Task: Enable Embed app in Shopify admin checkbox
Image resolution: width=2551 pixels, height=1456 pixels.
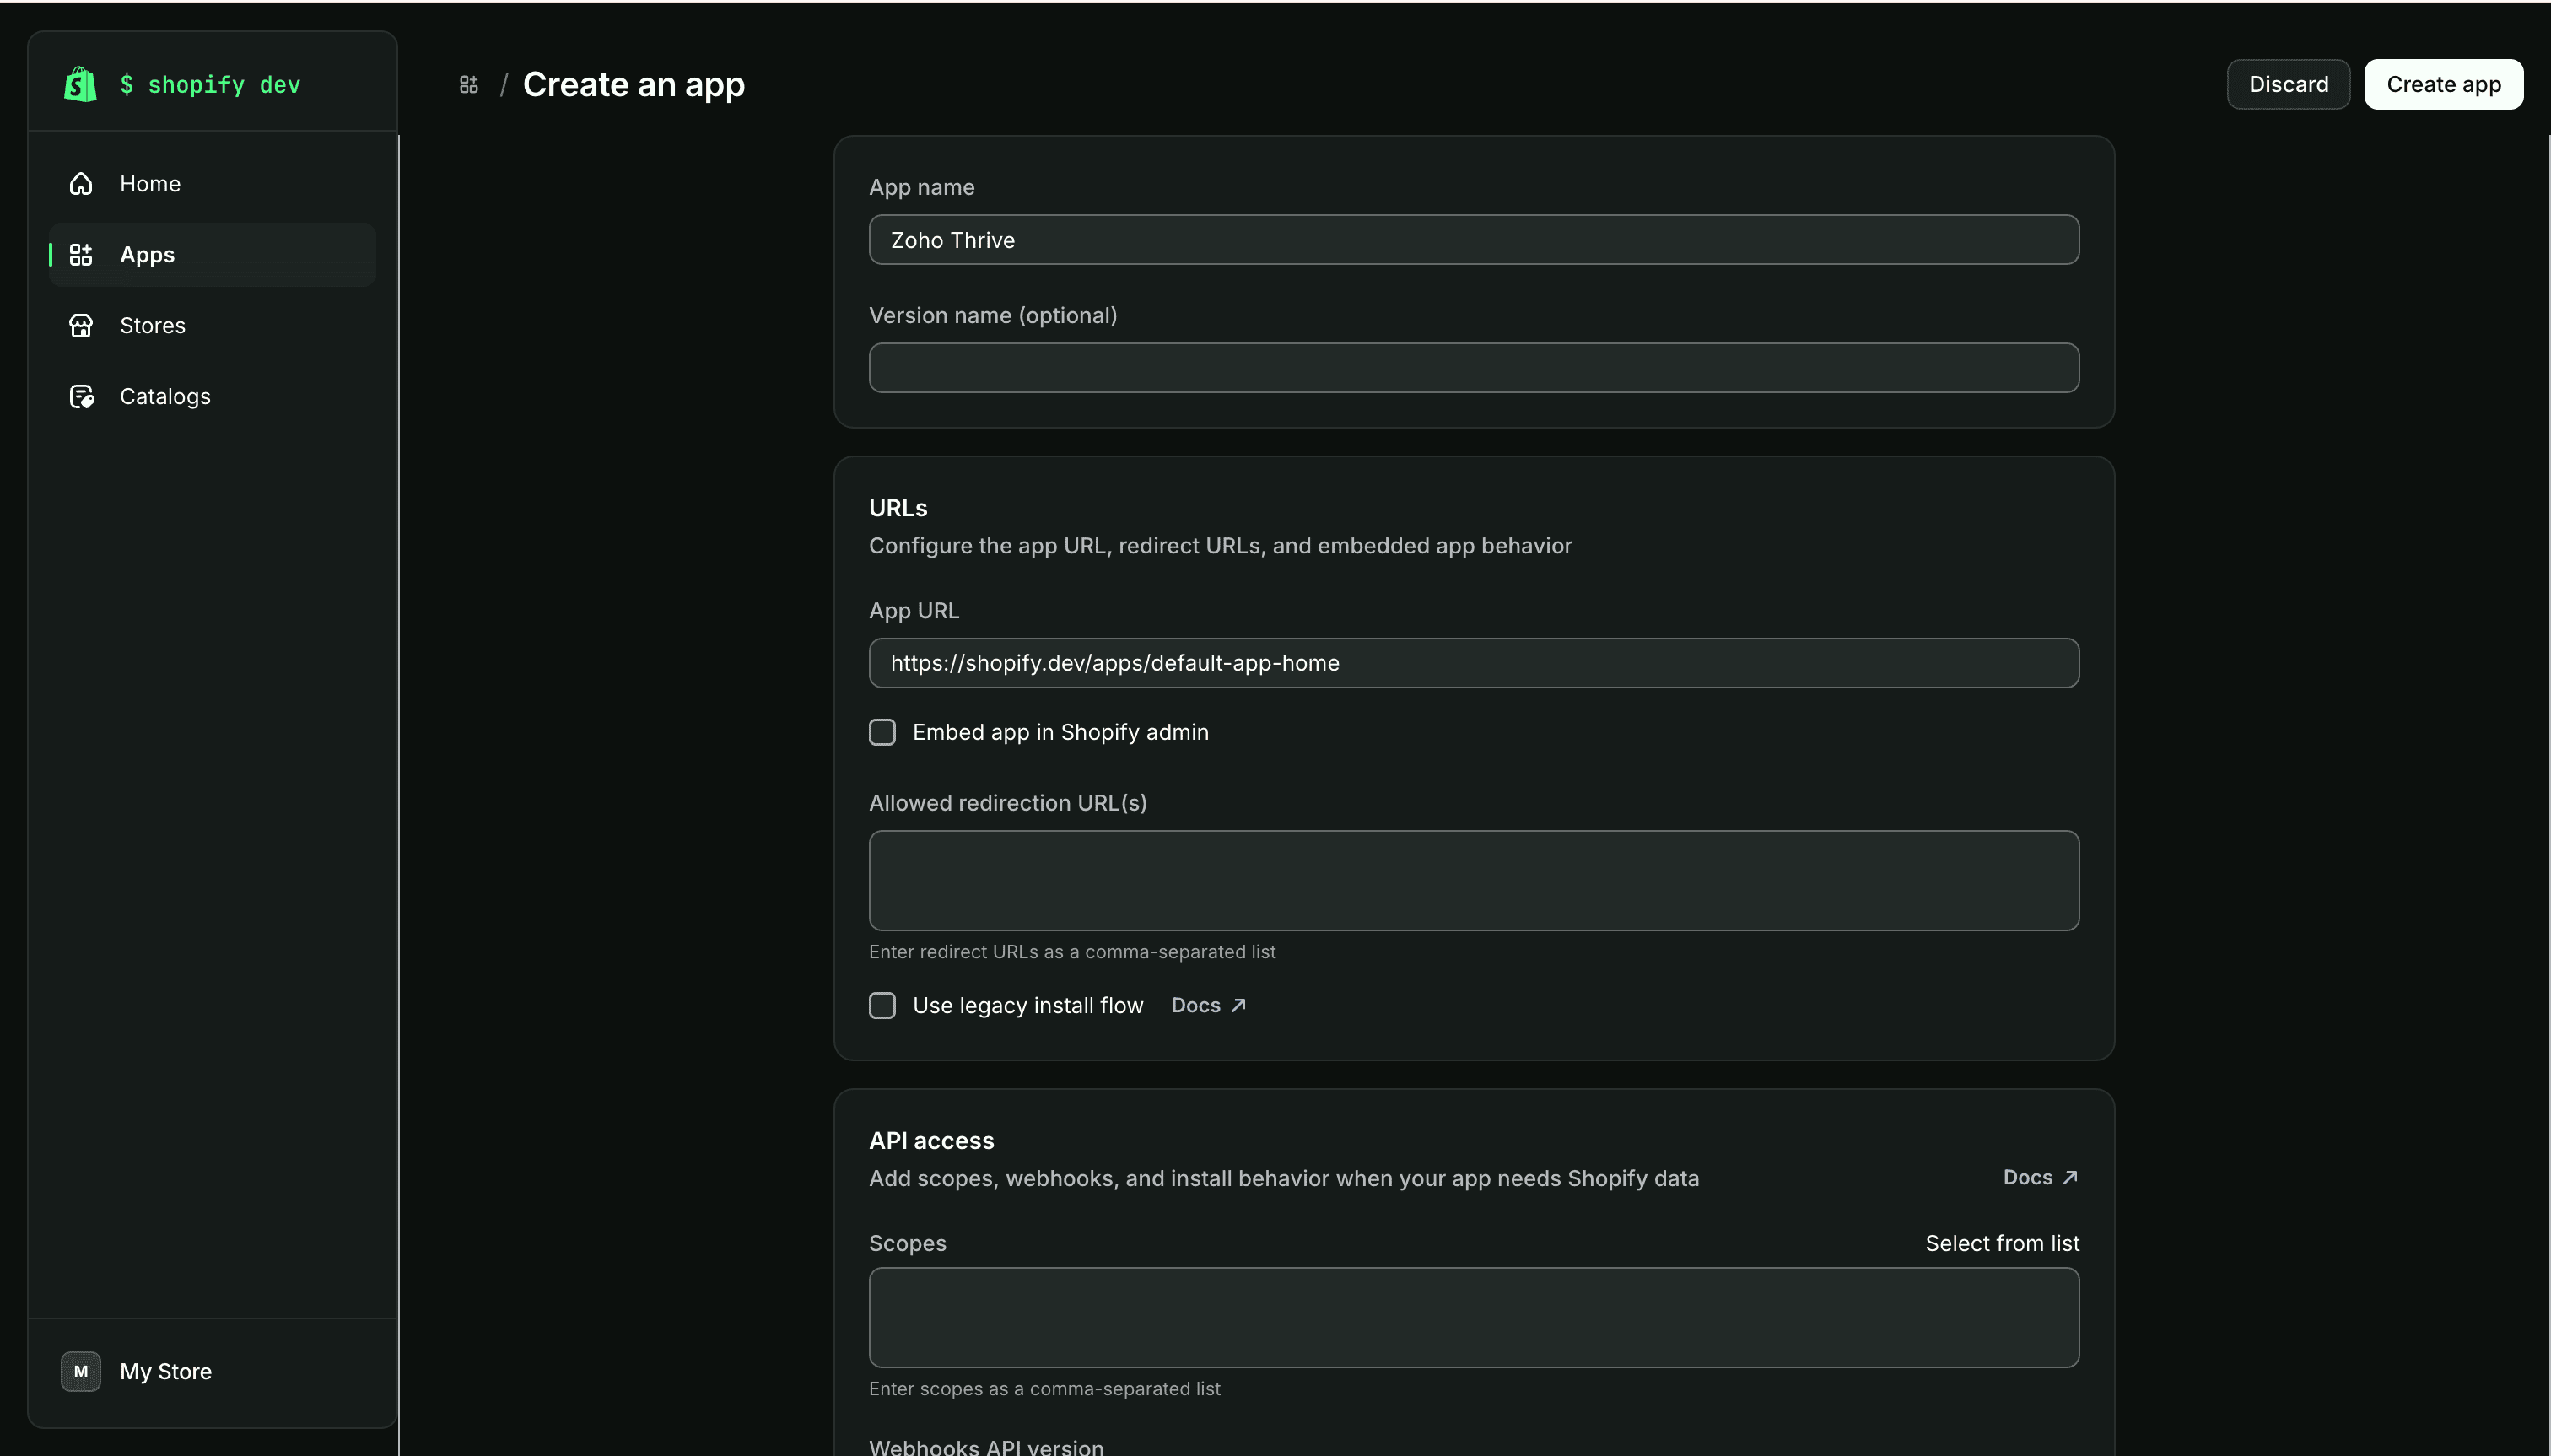Action: pyautogui.click(x=882, y=732)
